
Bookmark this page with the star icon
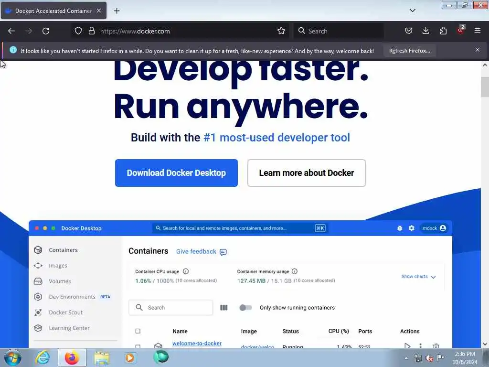point(281,31)
